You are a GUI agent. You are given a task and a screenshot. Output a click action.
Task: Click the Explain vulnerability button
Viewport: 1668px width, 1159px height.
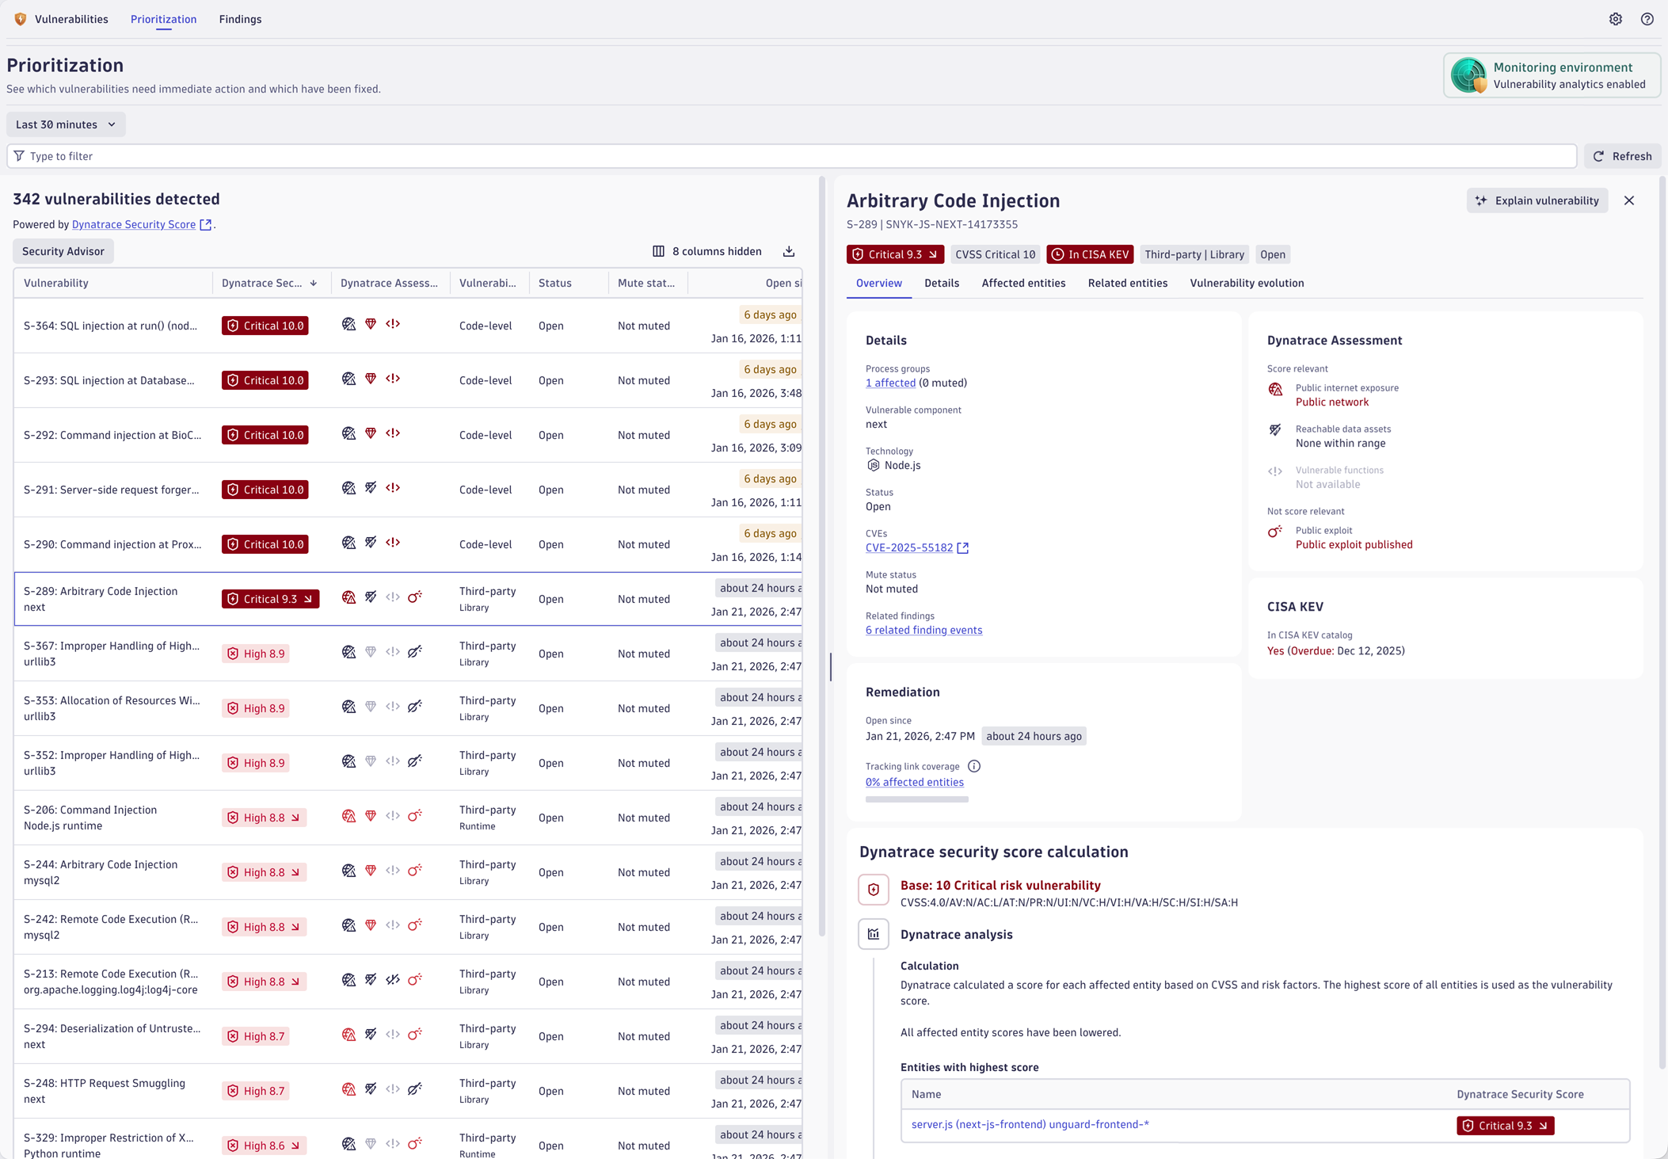[1537, 200]
